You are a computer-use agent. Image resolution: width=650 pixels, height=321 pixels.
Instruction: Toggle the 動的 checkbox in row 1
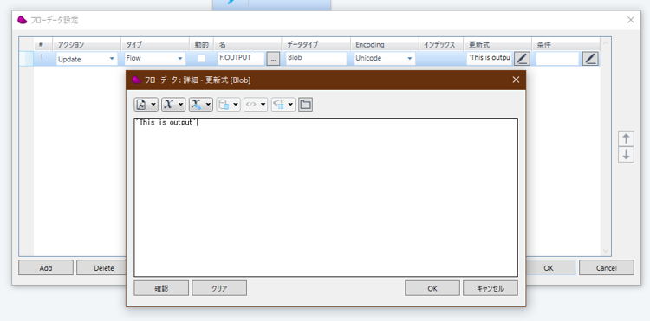pos(202,58)
